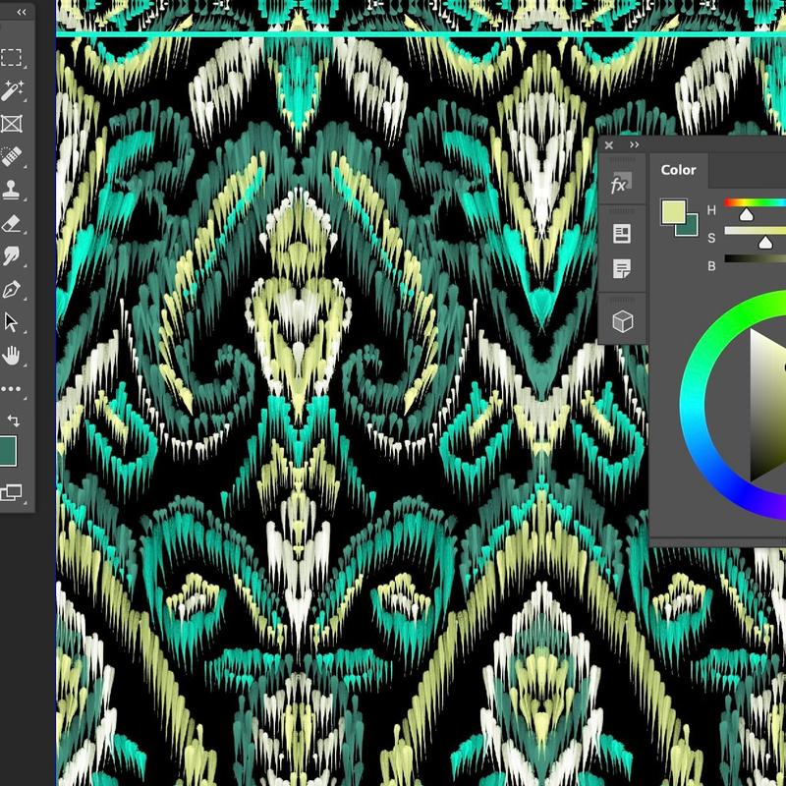This screenshot has height=786, width=786.
Task: Select the Hand tool
Action: point(11,356)
